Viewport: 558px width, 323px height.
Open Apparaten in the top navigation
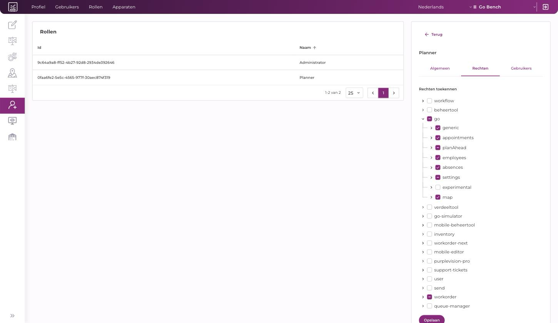124,7
